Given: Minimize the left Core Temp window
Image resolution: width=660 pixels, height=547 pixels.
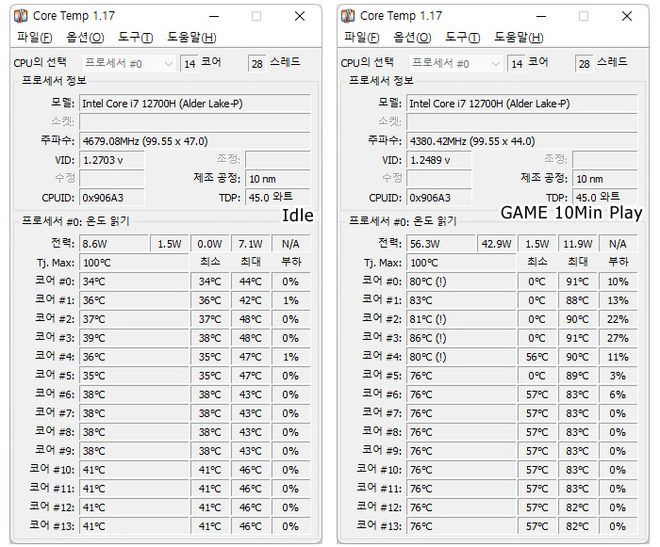Looking at the screenshot, I should tap(214, 16).
